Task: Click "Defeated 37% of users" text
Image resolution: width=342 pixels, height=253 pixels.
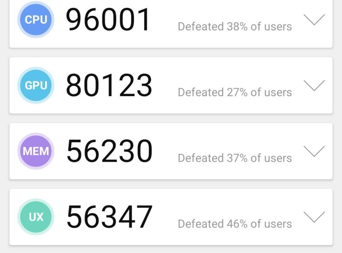Action: (x=235, y=158)
